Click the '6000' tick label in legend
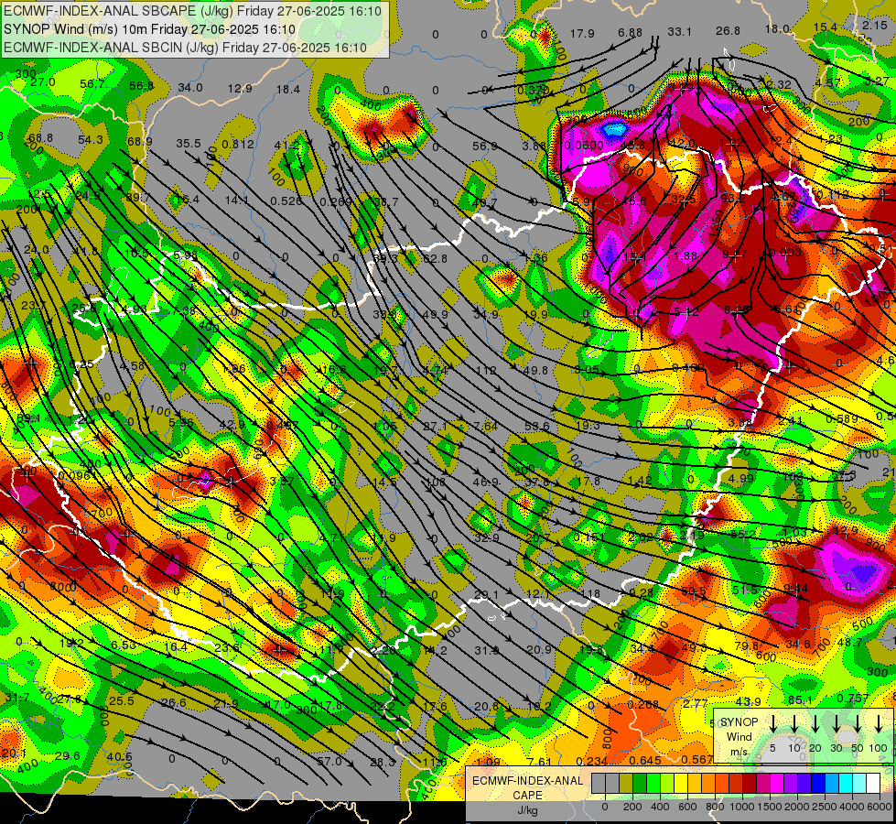Screen dimensions: 896x824 880,807
